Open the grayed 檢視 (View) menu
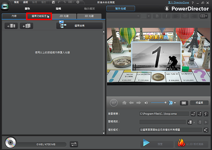This screenshot has height=150, width=212. click(x=34, y=2)
